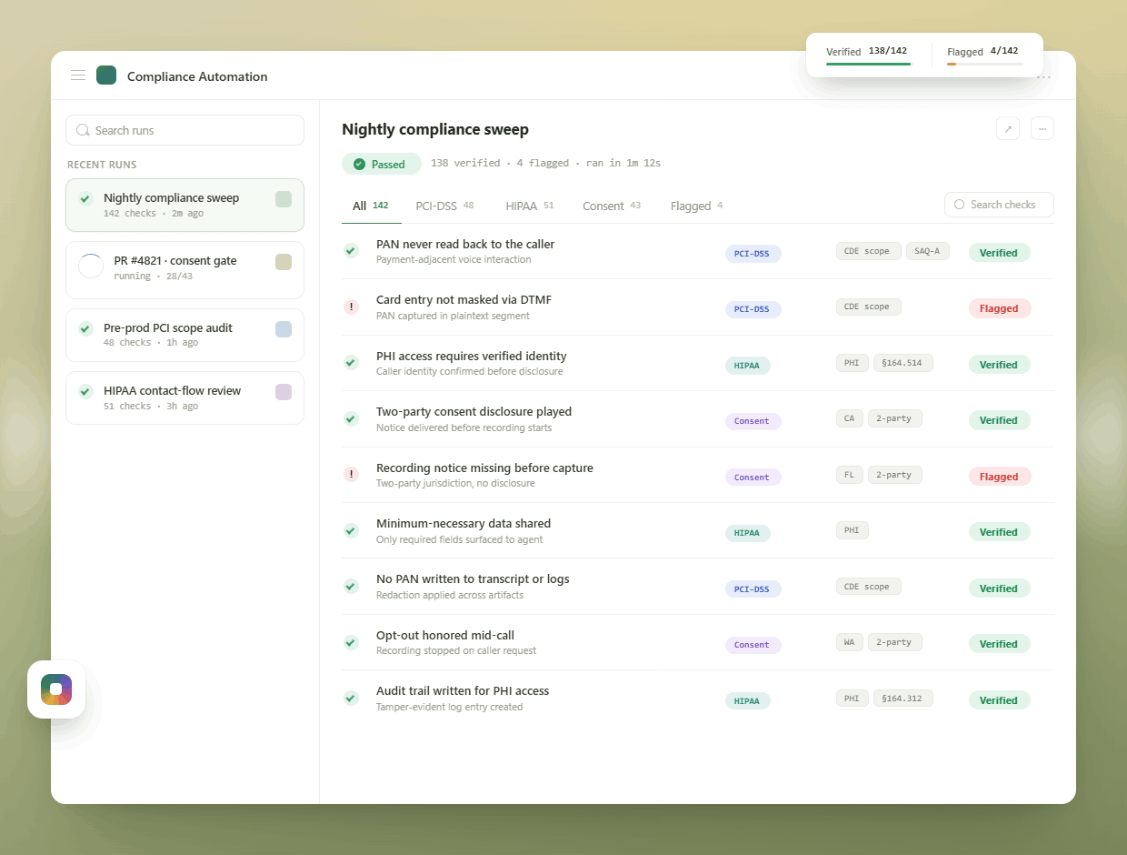The image size is (1127, 855).
Task: Click blue swatch on Pre-prod PCI scope audit
Action: 284,329
